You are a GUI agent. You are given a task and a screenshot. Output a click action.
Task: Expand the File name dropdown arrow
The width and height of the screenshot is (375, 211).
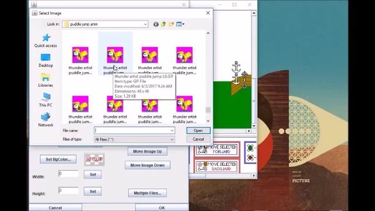coord(172,131)
